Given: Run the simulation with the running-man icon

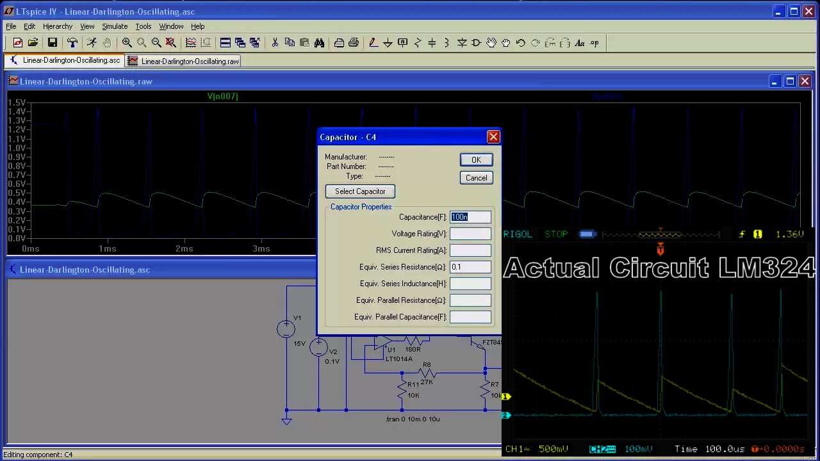Looking at the screenshot, I should click(92, 43).
